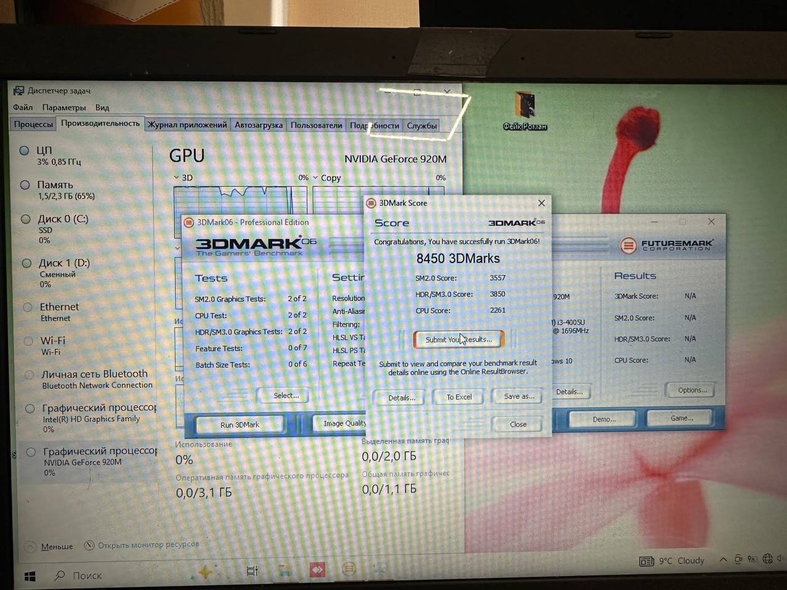
Task: Open the 3D graph engine dropdown
Action: click(x=183, y=178)
